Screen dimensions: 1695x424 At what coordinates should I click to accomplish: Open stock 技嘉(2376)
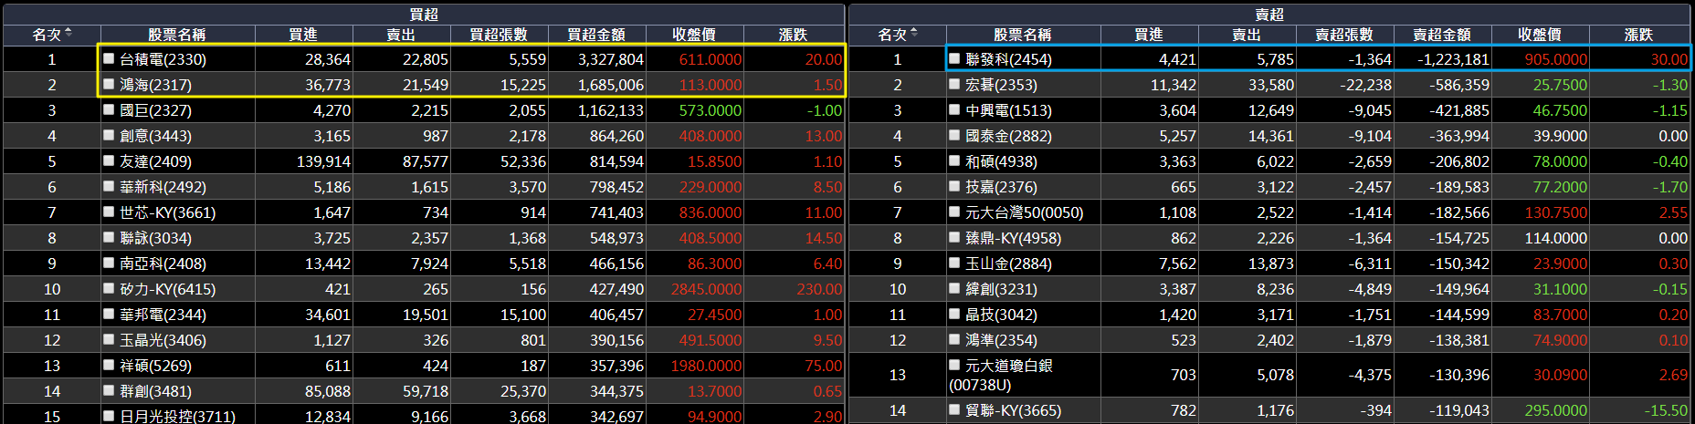click(x=1001, y=187)
